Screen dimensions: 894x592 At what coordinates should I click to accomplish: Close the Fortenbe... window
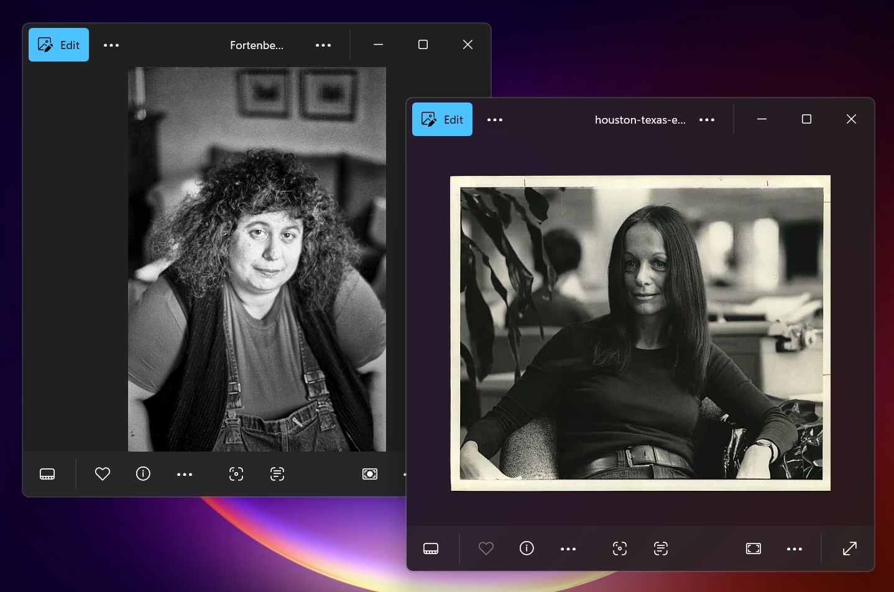coord(468,45)
